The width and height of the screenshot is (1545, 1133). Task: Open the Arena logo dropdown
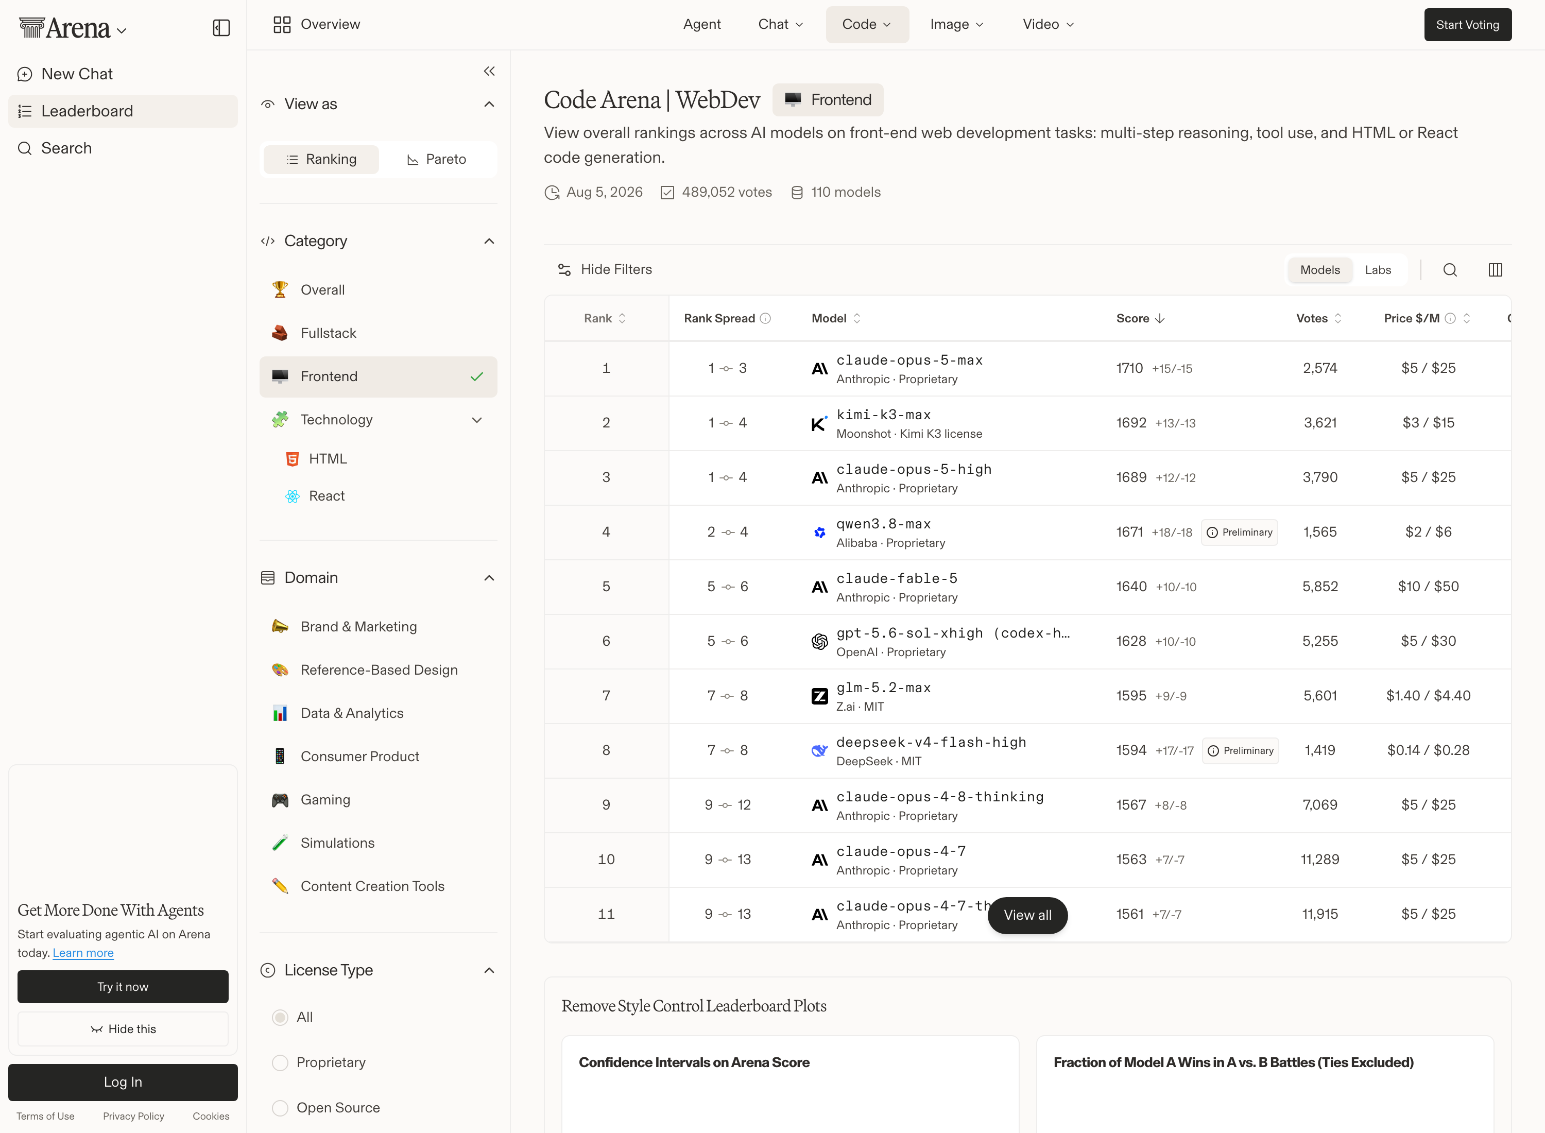tap(73, 28)
